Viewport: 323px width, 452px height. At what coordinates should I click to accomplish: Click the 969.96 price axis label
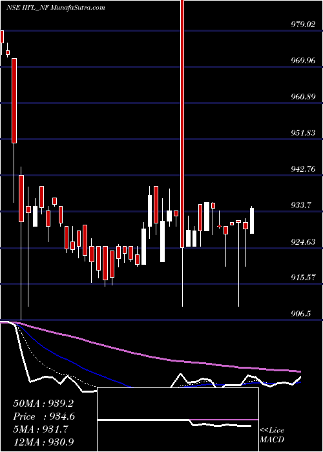pyautogui.click(x=302, y=61)
